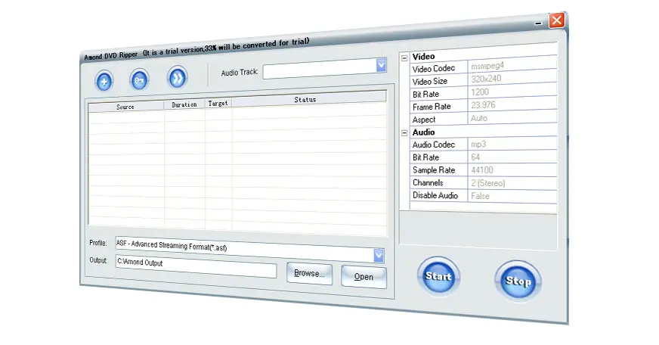Viewport: 659px width, 345px height.
Task: Click the round Start button
Action: 438,276
